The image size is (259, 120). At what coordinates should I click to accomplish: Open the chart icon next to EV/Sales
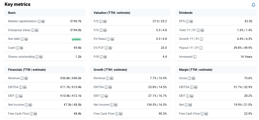[x=113, y=39]
